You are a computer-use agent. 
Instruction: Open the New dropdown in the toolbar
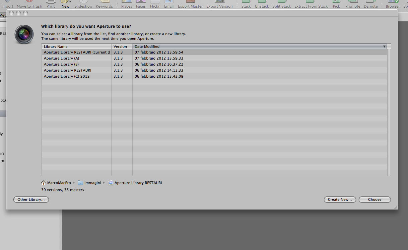pos(66,4)
